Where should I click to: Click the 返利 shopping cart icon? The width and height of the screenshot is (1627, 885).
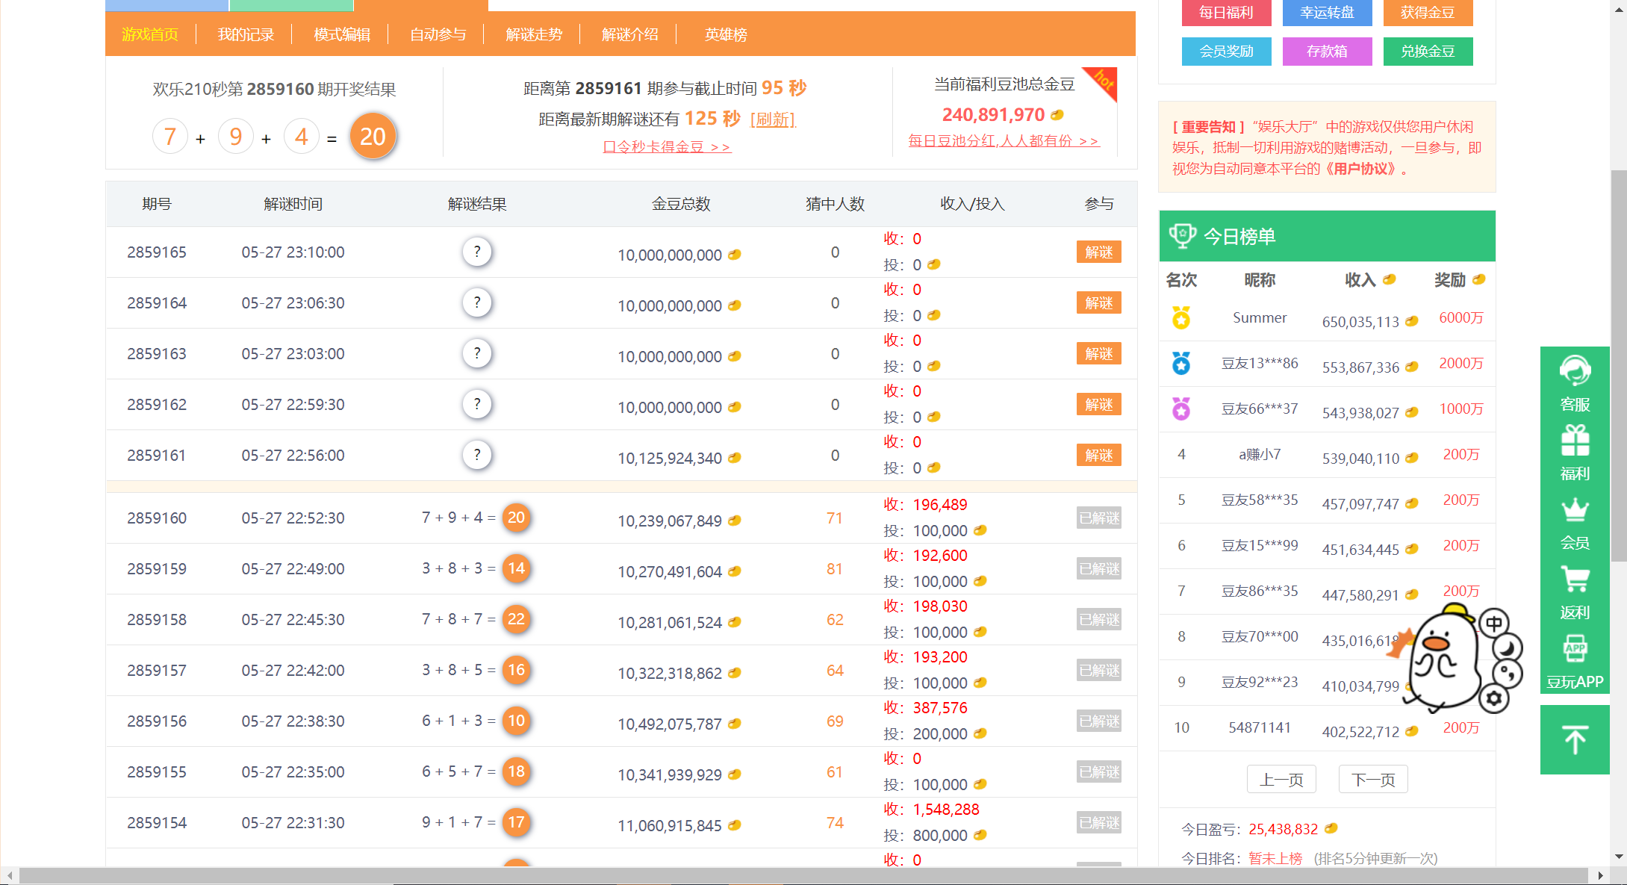click(x=1574, y=591)
